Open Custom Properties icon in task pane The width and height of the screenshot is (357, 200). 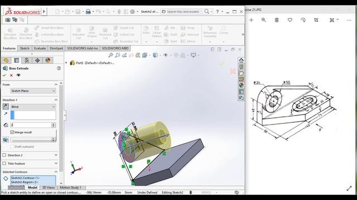[x=241, y=92]
